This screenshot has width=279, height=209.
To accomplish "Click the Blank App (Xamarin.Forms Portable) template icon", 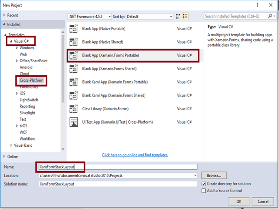I will [x=74, y=55].
